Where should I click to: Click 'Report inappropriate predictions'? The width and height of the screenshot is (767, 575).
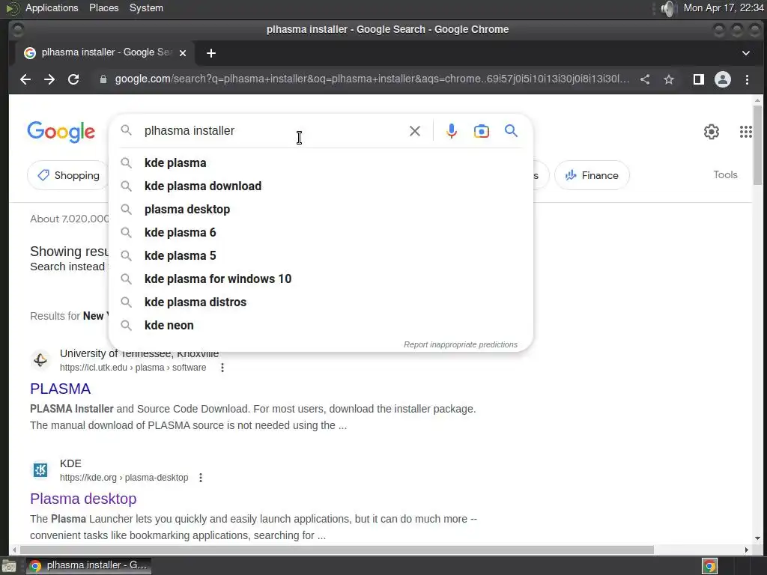[x=461, y=344]
